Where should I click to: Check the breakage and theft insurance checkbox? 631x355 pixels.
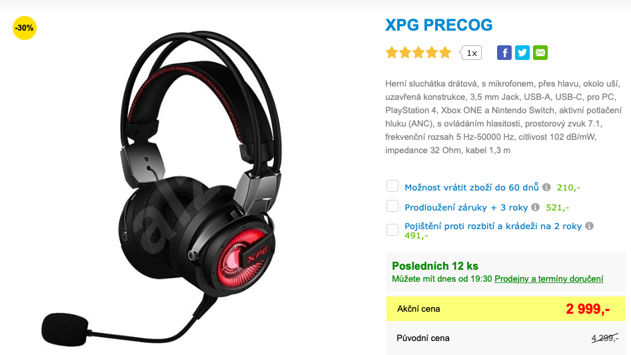392,230
